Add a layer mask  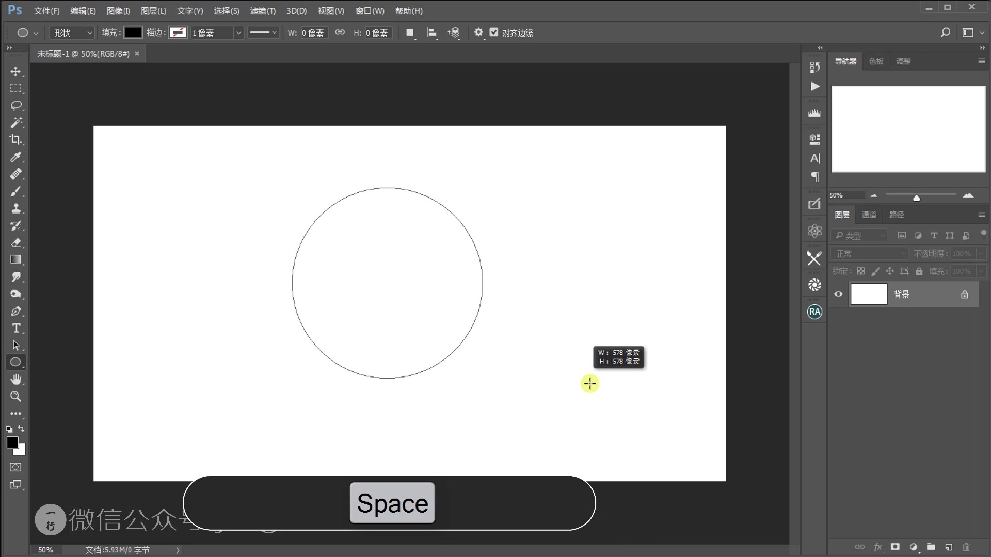(x=895, y=547)
